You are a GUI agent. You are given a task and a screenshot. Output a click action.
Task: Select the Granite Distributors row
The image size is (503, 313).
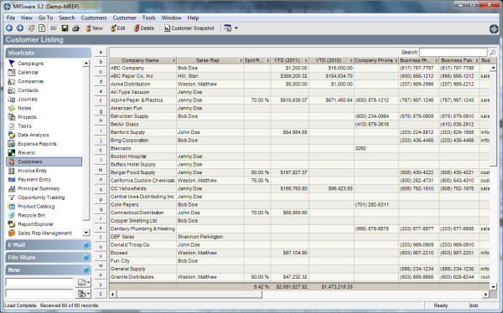299,277
